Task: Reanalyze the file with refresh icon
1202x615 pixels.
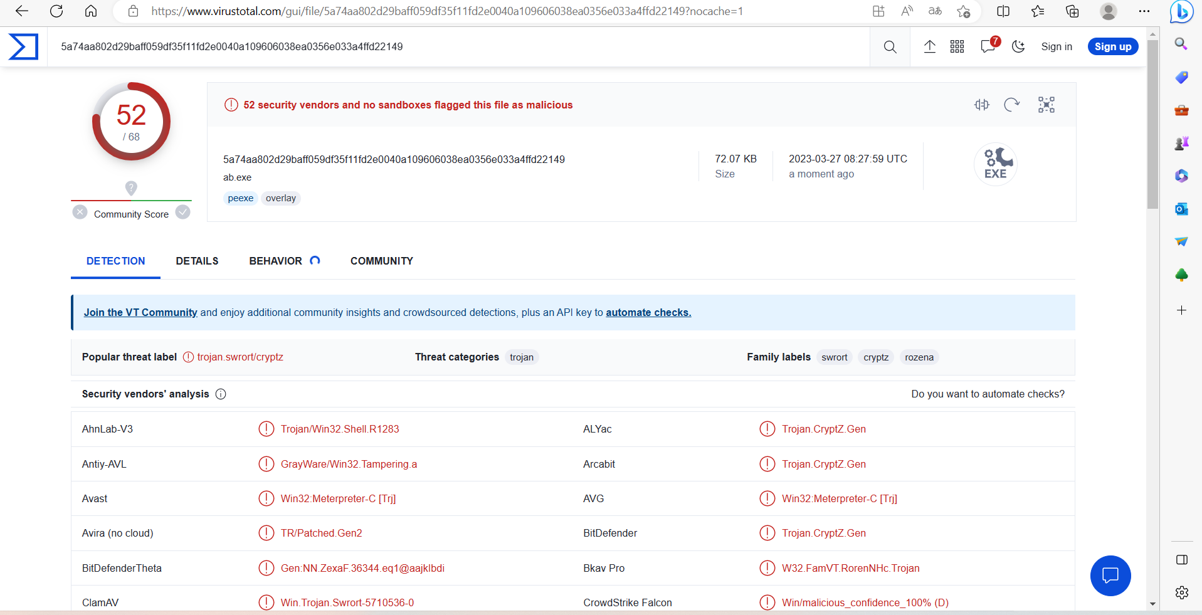Action: (1012, 105)
